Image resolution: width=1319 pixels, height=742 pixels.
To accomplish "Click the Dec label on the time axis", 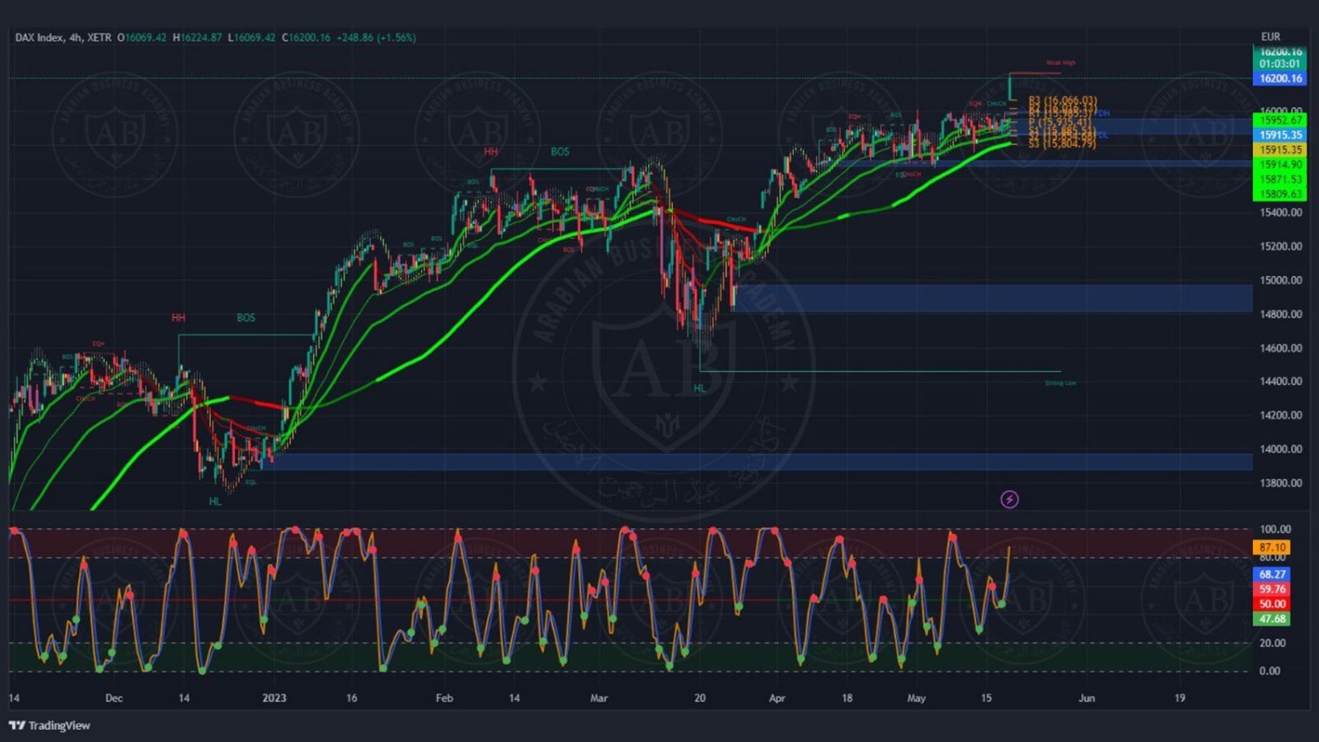I will click(x=114, y=698).
